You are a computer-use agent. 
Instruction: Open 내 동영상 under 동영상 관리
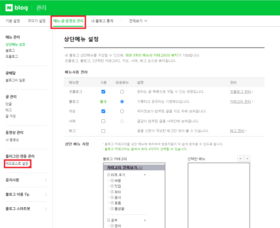point(12,140)
